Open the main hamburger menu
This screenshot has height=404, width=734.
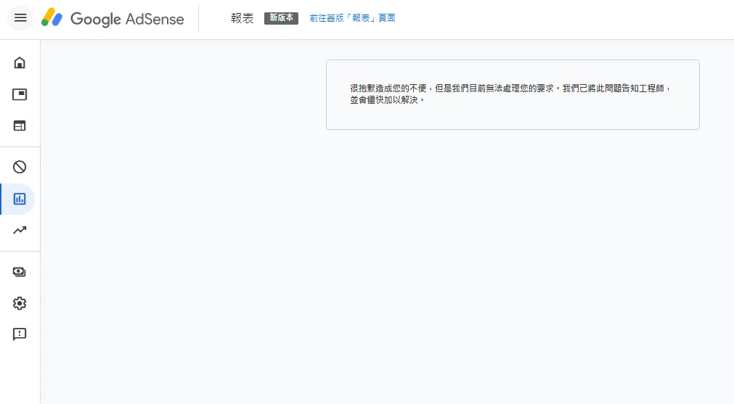20,18
